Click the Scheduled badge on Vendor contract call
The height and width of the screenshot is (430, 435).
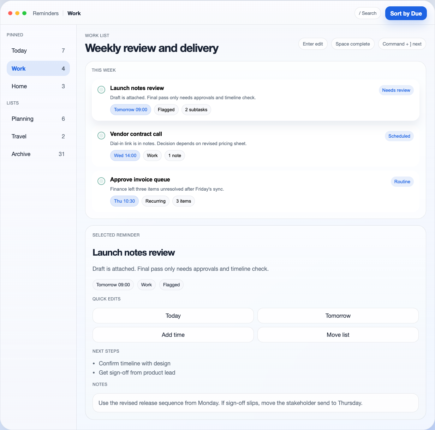(x=399, y=136)
